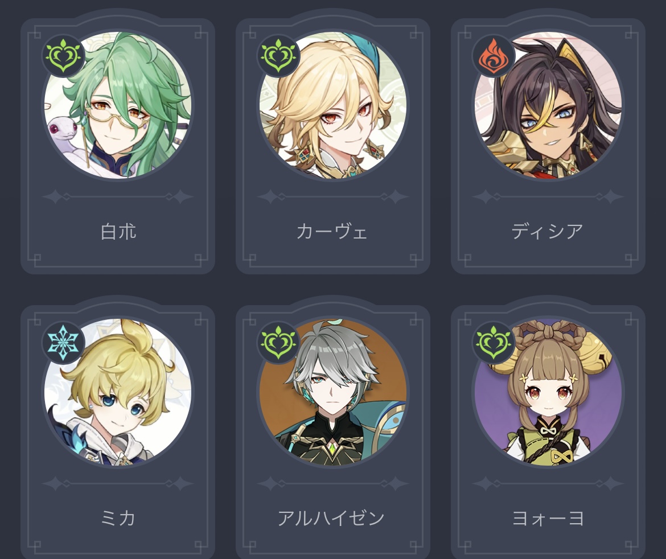Image resolution: width=666 pixels, height=559 pixels.
Task: Click the divider ornament on ディシア's card
Action: pos(548,196)
